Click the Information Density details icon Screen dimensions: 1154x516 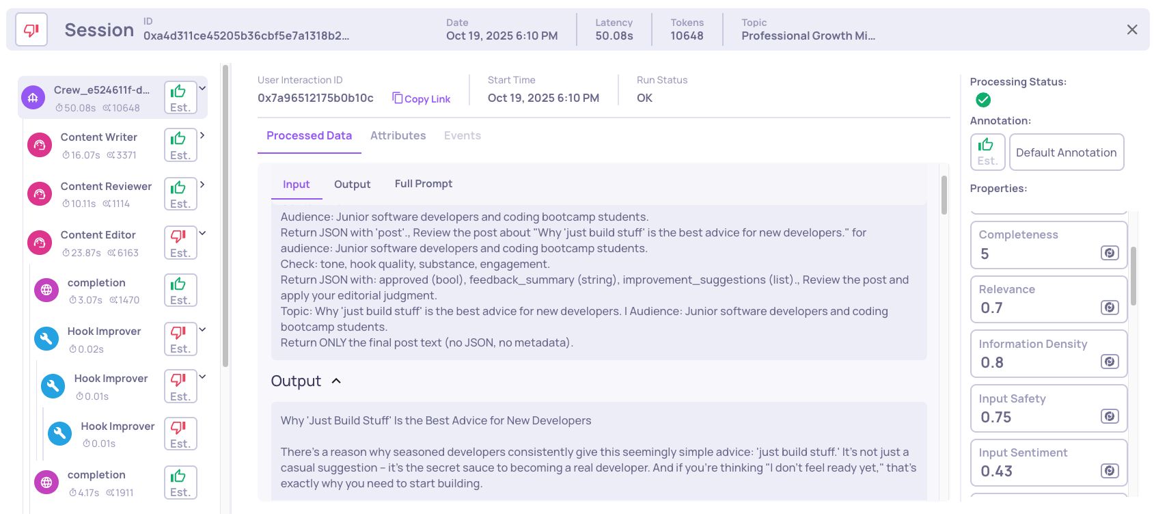(1110, 362)
